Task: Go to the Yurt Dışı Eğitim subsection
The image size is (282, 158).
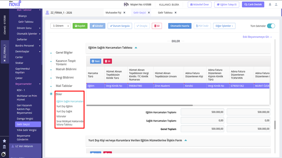Action: pyautogui.click(x=64, y=106)
